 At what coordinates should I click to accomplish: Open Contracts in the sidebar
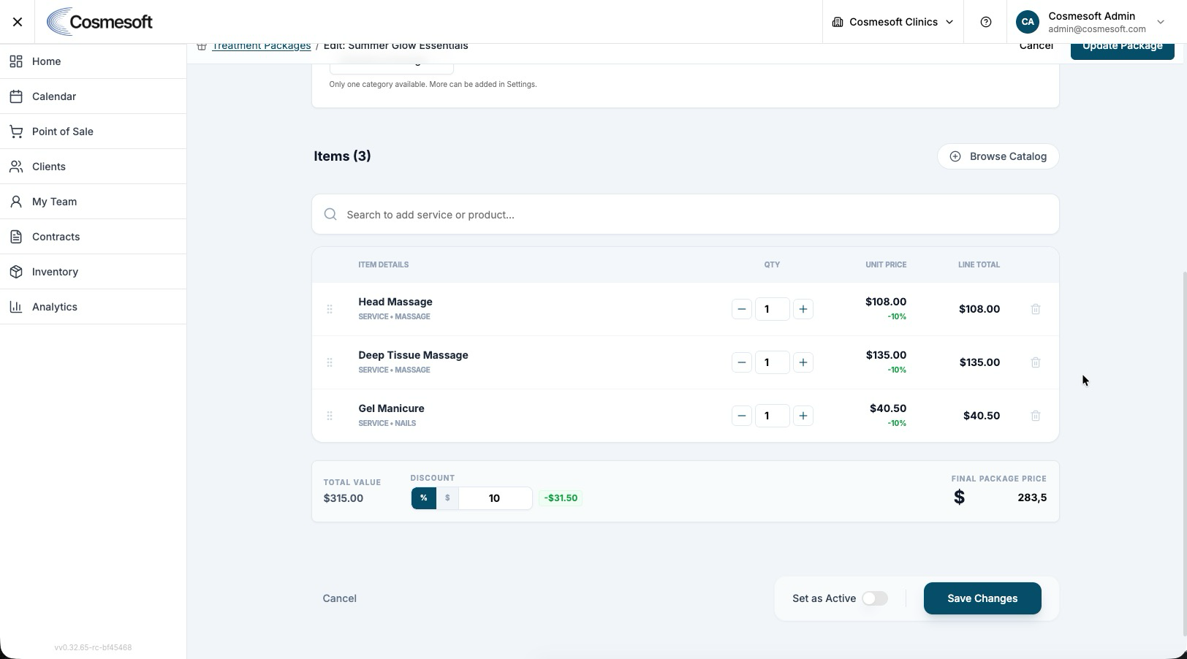[94, 237]
